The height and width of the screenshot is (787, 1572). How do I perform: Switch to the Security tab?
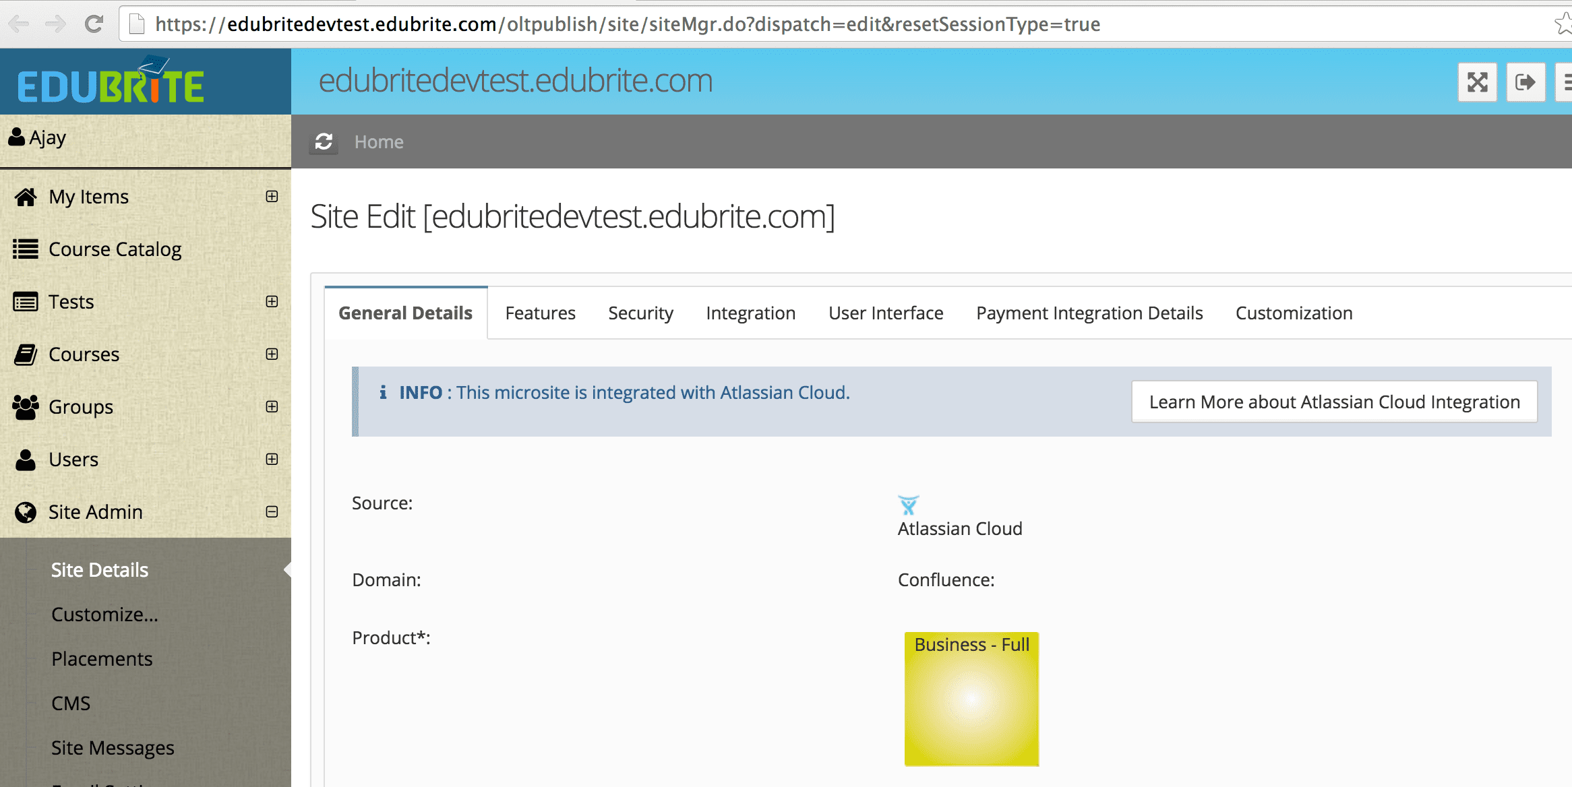pos(640,313)
